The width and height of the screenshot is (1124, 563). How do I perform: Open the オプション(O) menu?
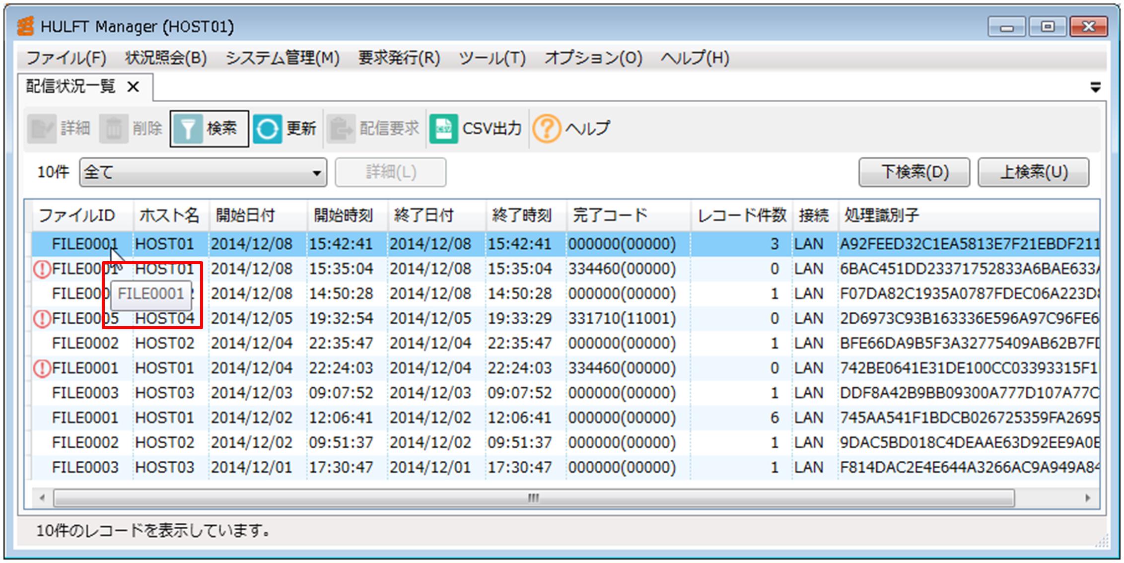593,58
